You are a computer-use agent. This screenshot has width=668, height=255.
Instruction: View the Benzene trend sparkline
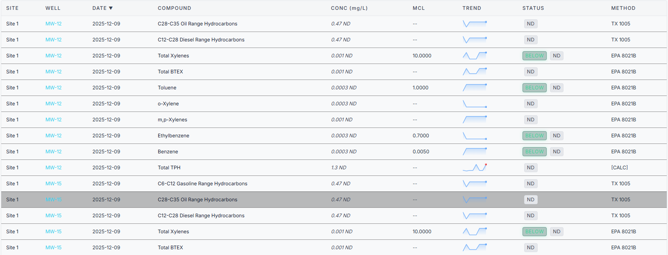[x=475, y=152]
